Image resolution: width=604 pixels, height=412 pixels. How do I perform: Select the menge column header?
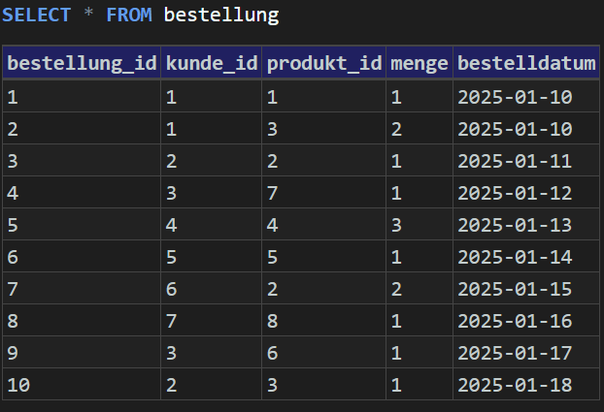[x=419, y=63]
